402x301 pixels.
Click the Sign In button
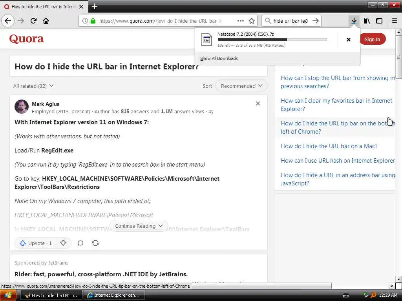(x=372, y=39)
